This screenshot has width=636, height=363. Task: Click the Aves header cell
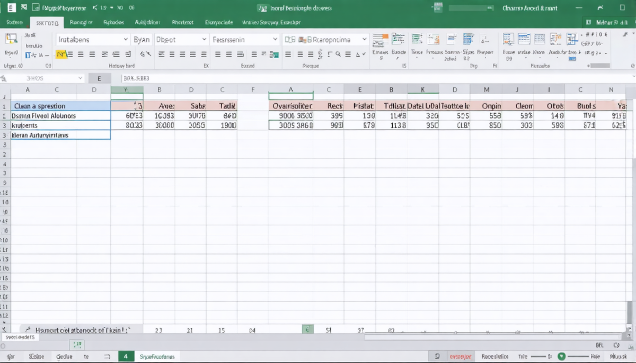(159, 106)
